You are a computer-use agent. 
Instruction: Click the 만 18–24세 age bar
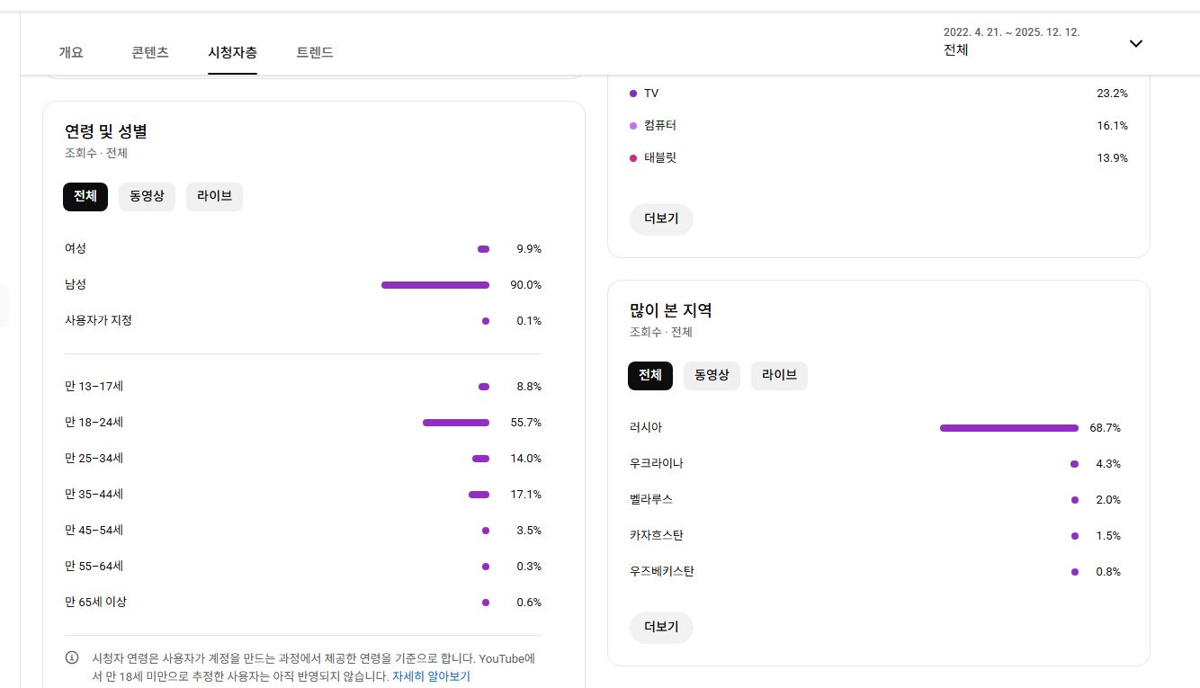(x=456, y=423)
